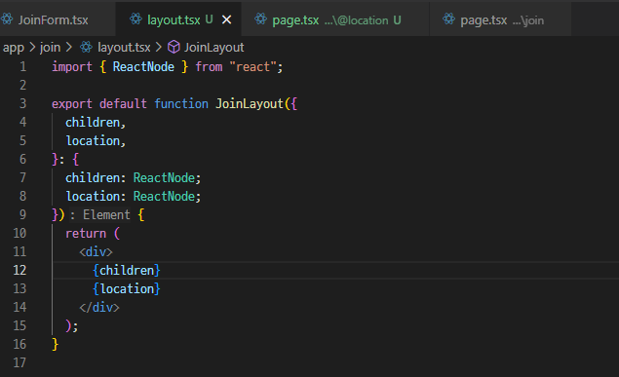Expand the chevron after join breadcrumb
The height and width of the screenshot is (377, 619).
coord(69,48)
